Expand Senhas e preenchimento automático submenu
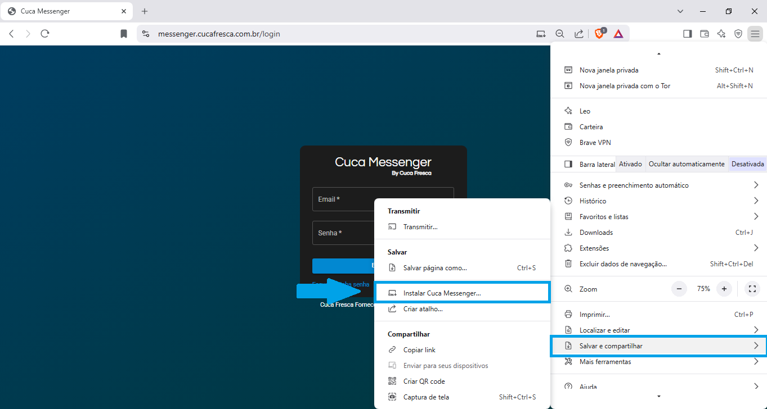The width and height of the screenshot is (767, 409). pyautogui.click(x=658, y=185)
